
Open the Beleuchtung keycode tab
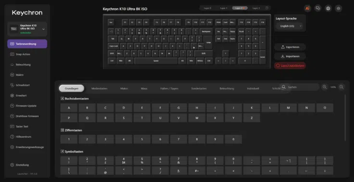[x=227, y=88]
